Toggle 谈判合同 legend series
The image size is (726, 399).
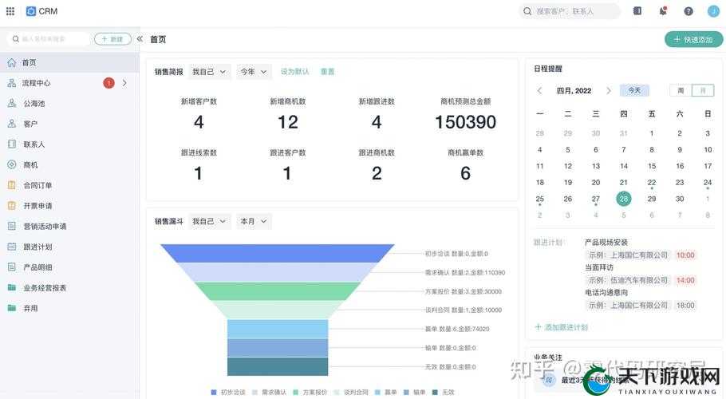tap(351, 392)
